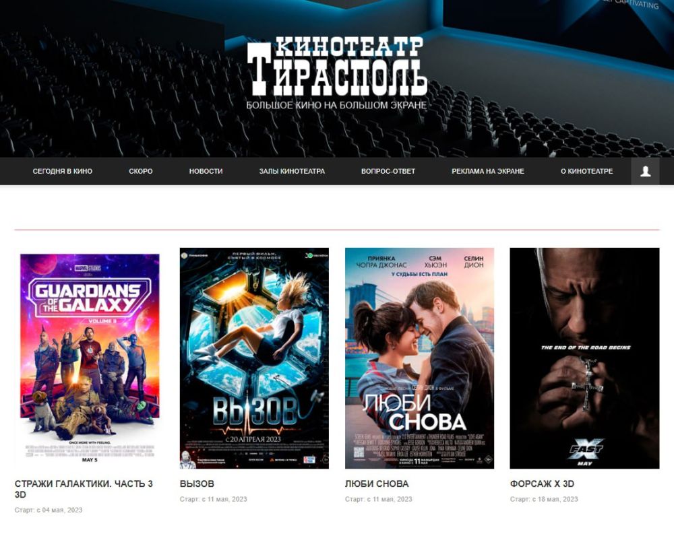Open the Новости page
Viewport: 674px width, 534px height.
click(206, 171)
